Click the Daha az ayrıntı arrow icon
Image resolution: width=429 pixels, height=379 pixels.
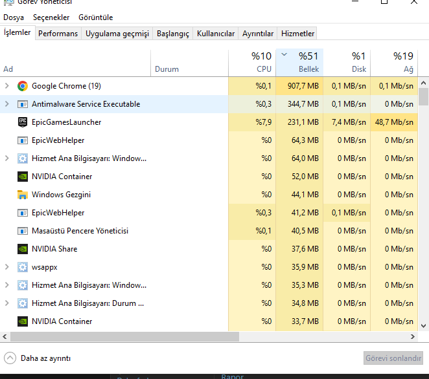(x=10, y=358)
